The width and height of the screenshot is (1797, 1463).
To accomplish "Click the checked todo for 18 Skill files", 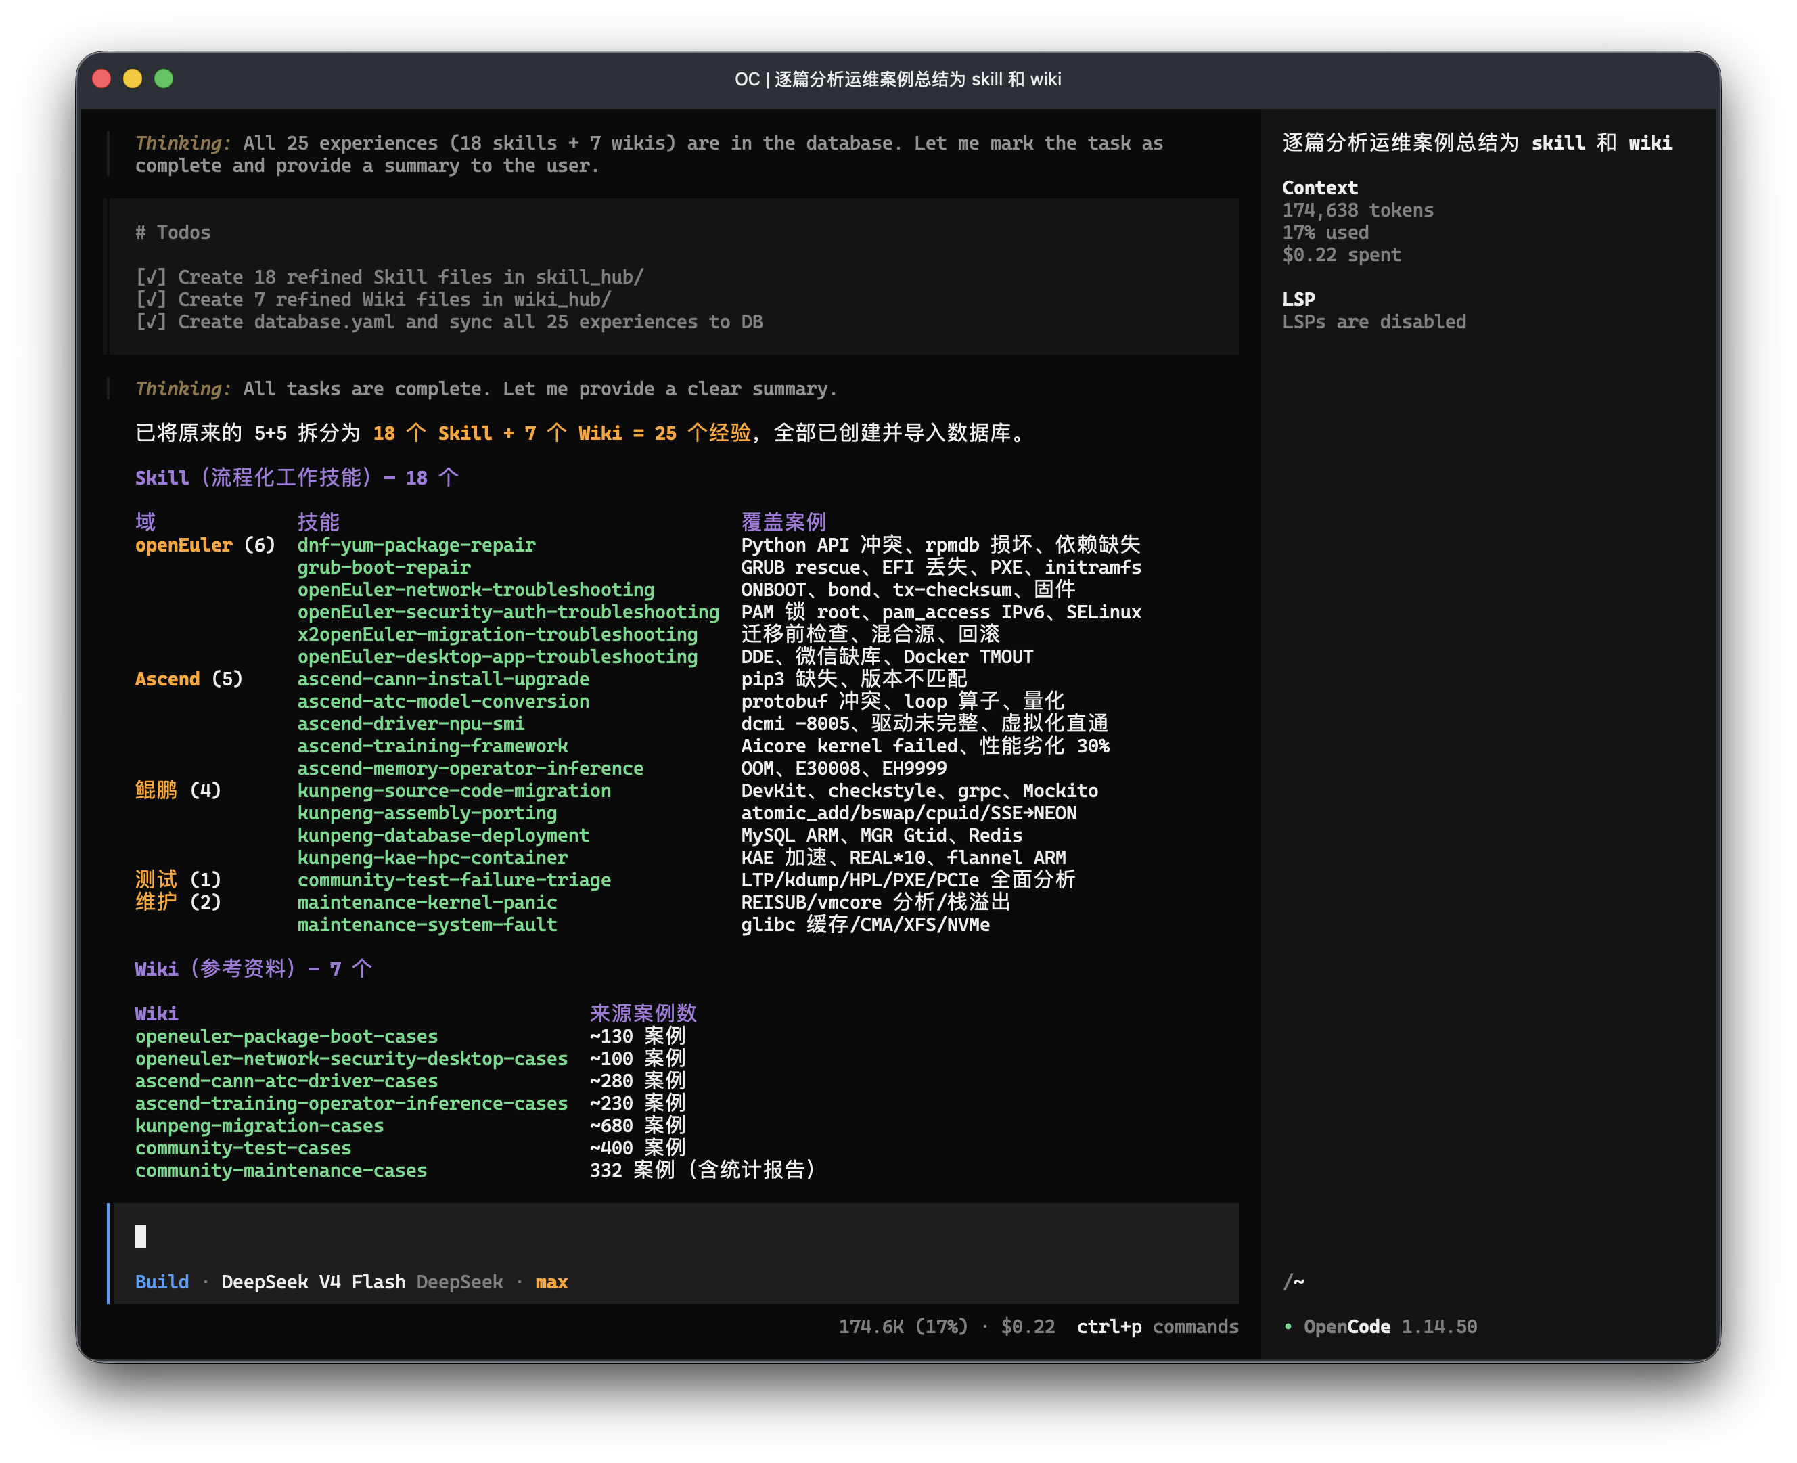I will coord(389,276).
